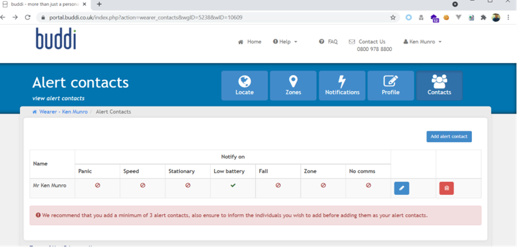Click the recommendation warning message
Image resolution: width=517 pixels, height=247 pixels.
pyautogui.click(x=255, y=215)
